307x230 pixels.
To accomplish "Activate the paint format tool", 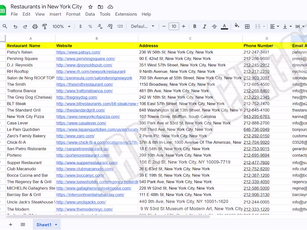I will 45,26.
